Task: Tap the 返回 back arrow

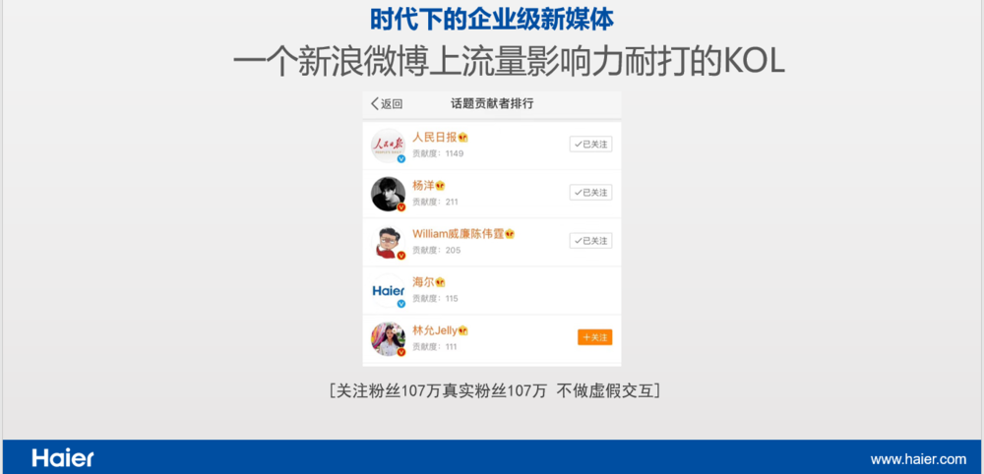Action: pos(387,104)
